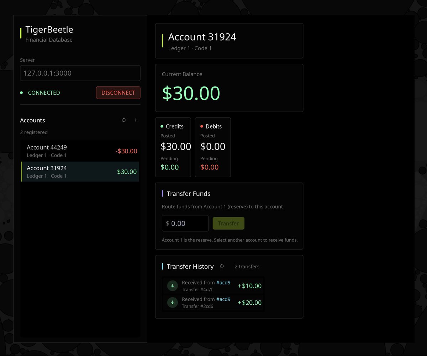Screen dimensions: 427x356
Task: Open sender #acd9 link on Transfer #4d7f
Action: click(223, 283)
